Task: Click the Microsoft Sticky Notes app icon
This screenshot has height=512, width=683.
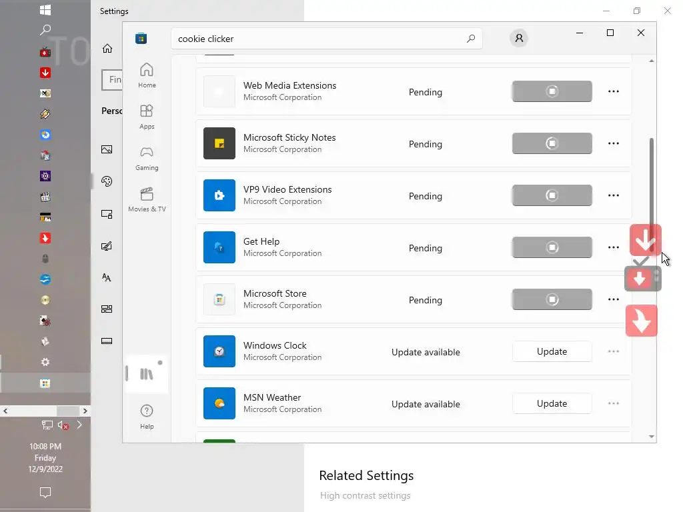Action: coord(219,143)
